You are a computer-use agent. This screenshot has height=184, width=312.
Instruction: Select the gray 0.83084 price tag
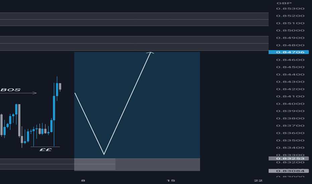tap(289, 171)
